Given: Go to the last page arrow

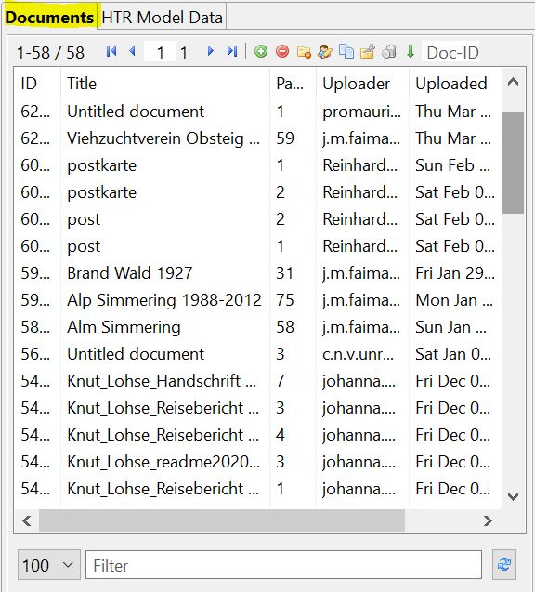Looking at the screenshot, I should click(x=232, y=51).
